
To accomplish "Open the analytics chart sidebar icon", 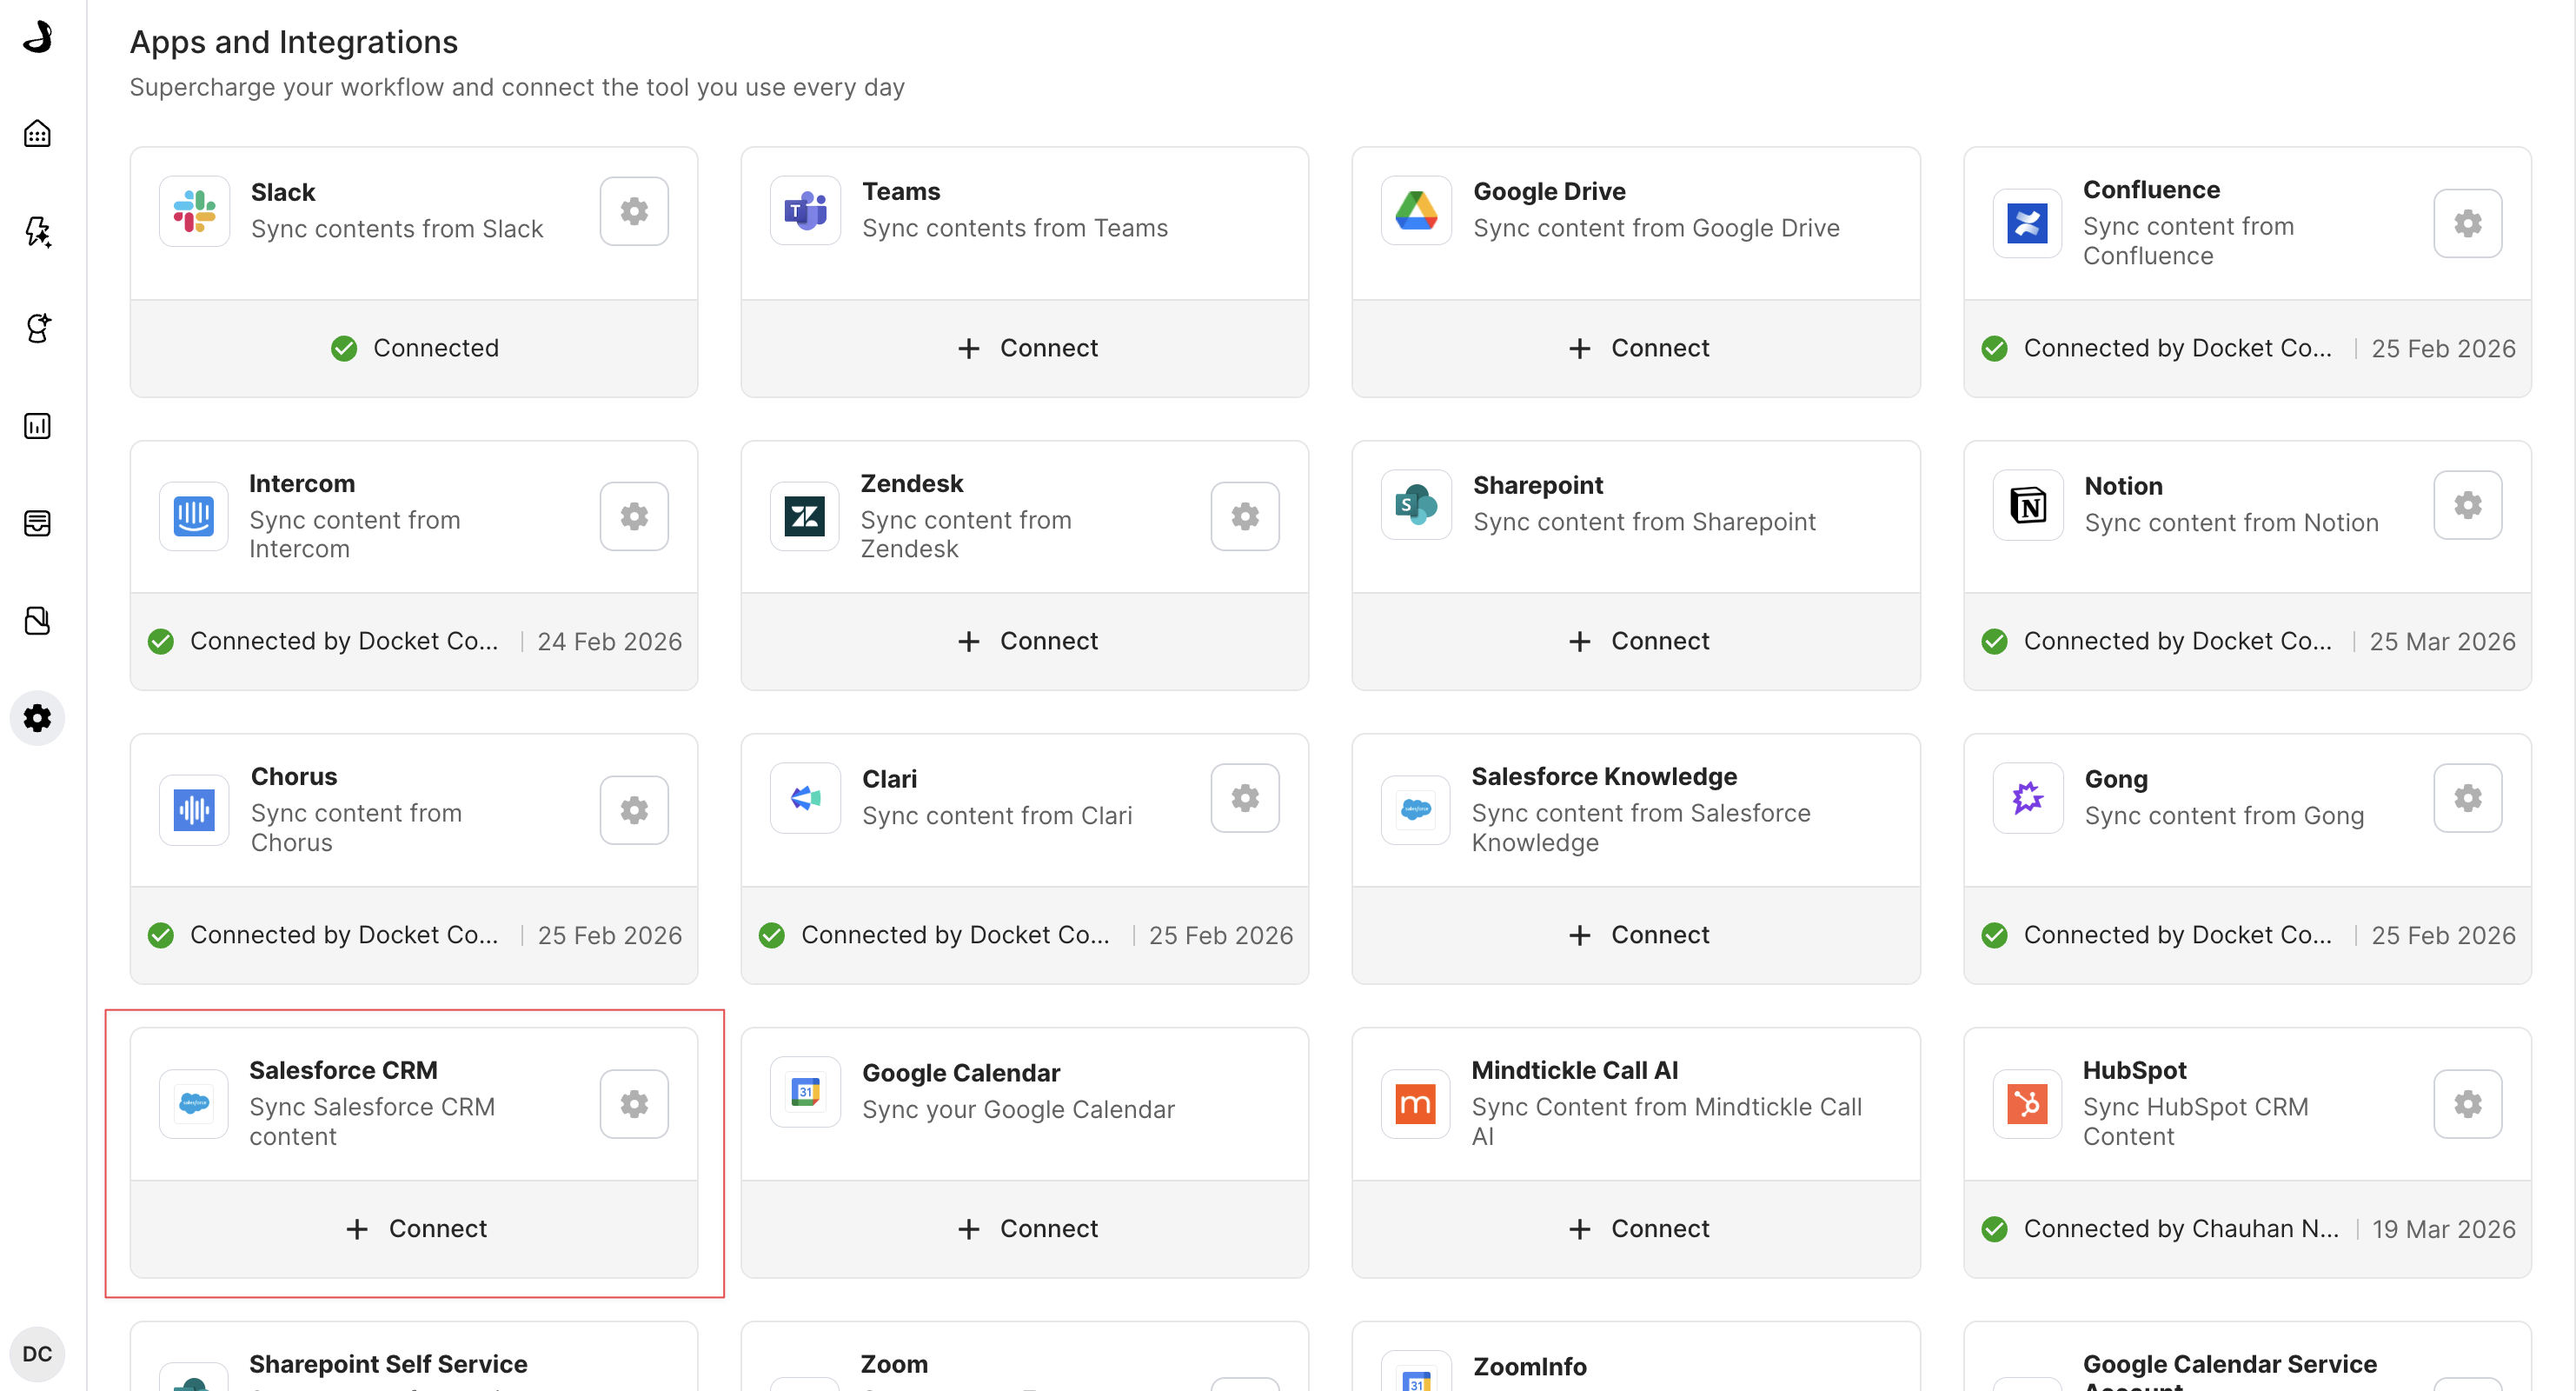I will click(37, 426).
